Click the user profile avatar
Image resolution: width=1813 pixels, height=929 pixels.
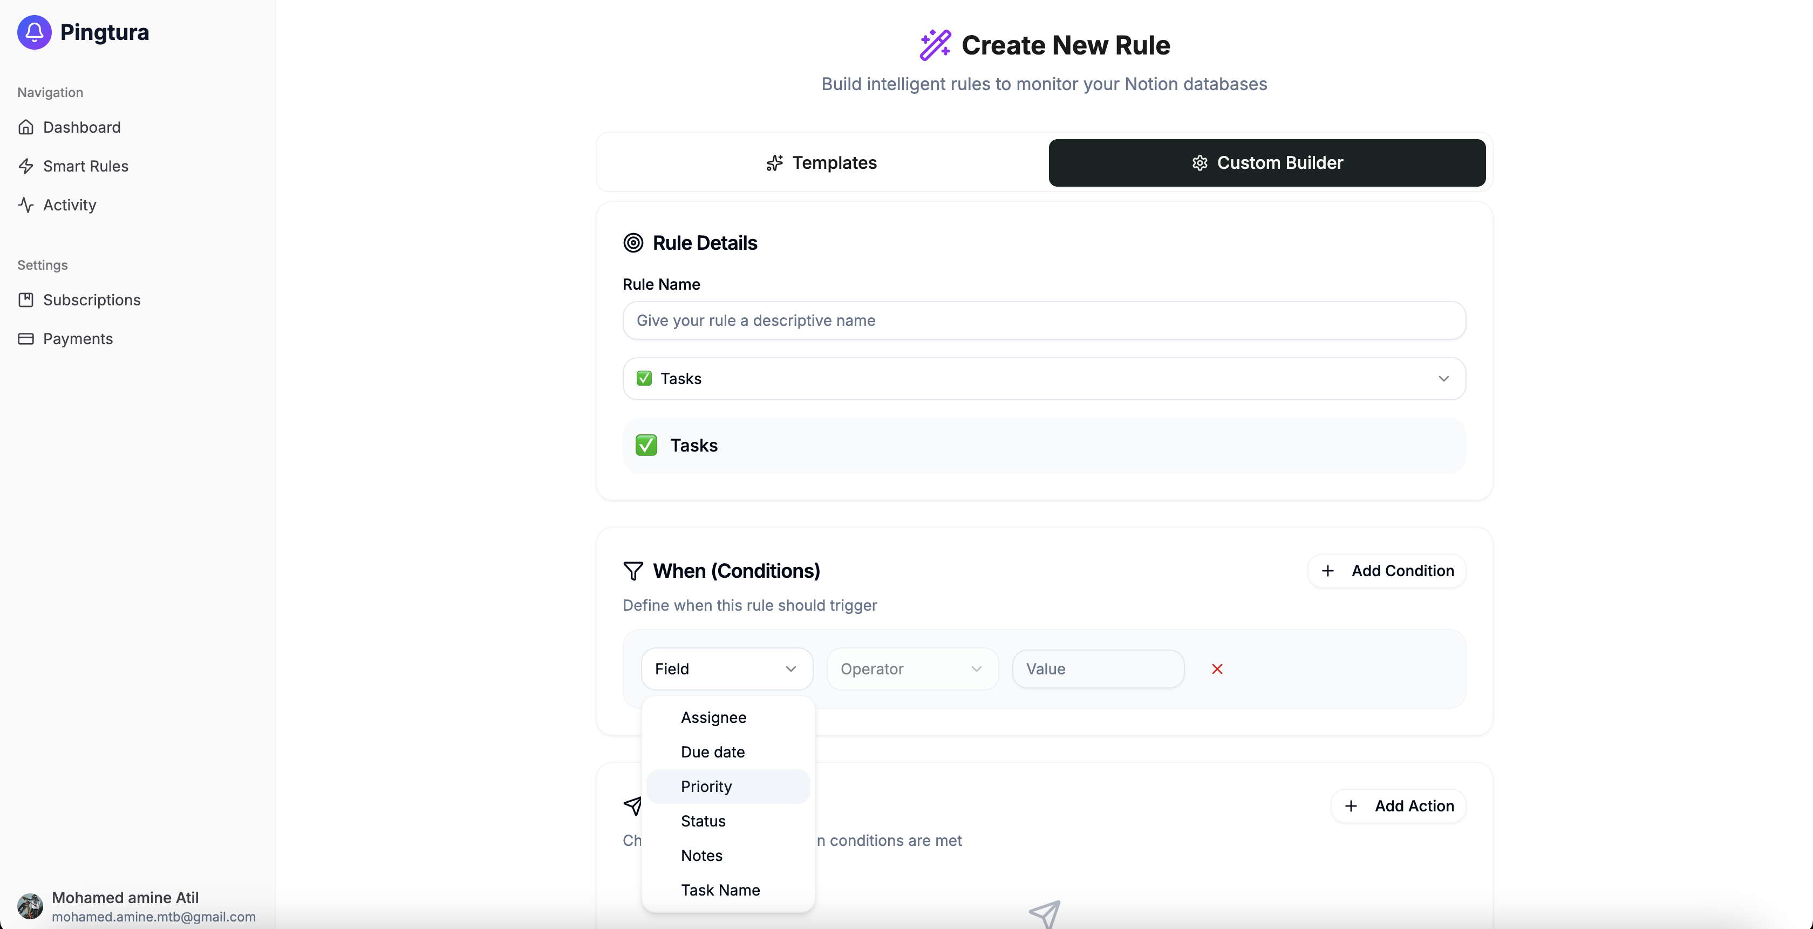click(x=30, y=906)
